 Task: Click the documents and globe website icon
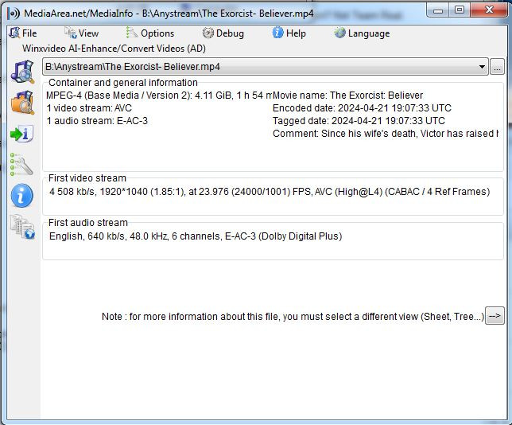pyautogui.click(x=22, y=227)
